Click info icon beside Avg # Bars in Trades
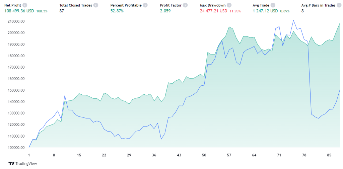This screenshot has width=343, height=169. click(339, 5)
